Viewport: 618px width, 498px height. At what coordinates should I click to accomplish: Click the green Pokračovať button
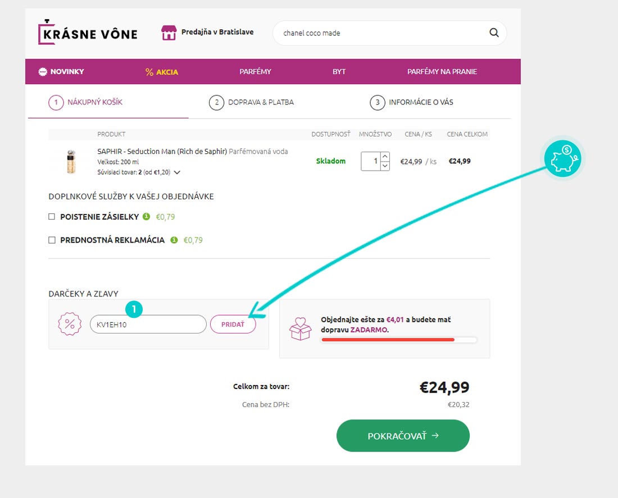pos(403,436)
